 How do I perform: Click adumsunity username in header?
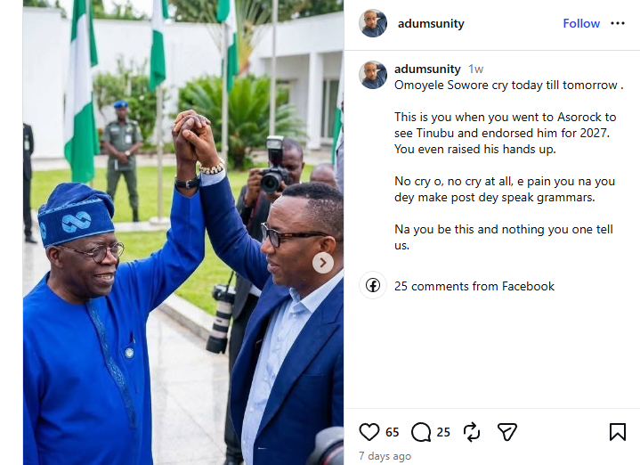click(x=429, y=24)
